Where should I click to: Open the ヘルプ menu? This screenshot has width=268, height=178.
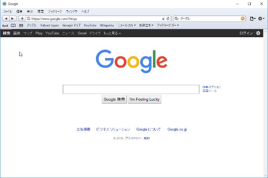coord(85,11)
